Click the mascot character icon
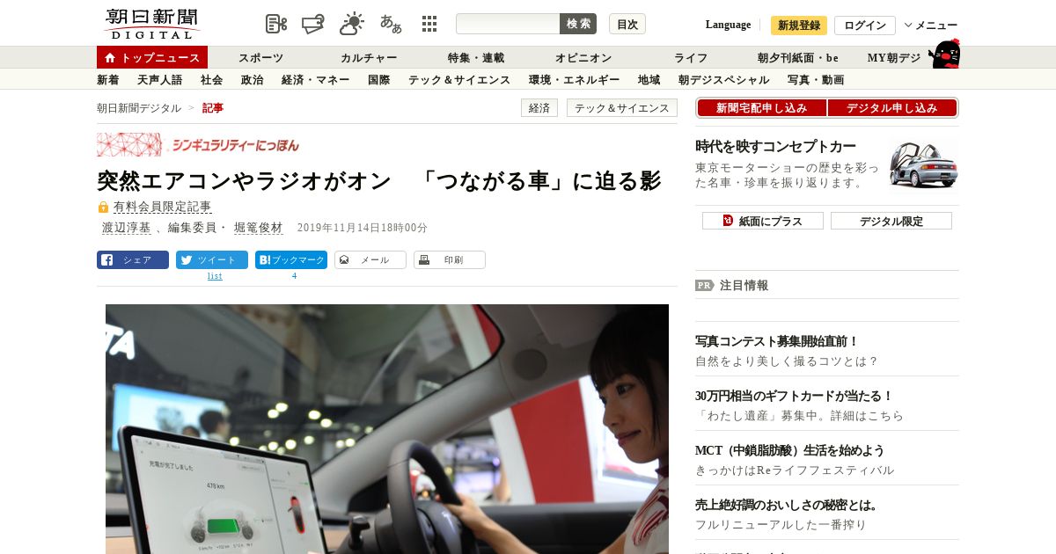The height and width of the screenshot is (554, 1056). (x=945, y=54)
